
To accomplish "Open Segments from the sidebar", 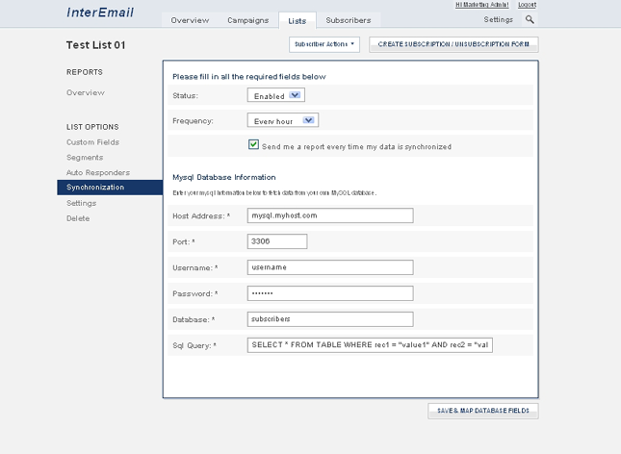I will [84, 157].
